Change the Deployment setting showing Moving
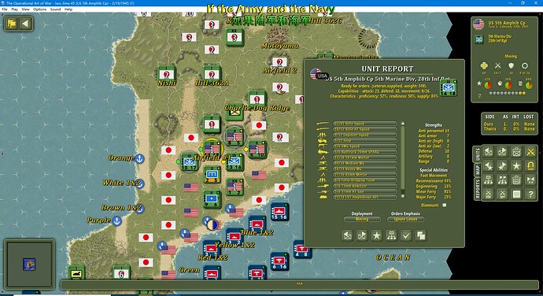543x296 pixels. (x=362, y=219)
